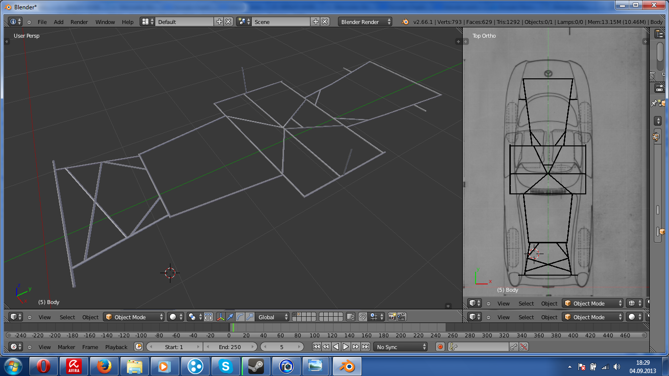
Task: Click the OpenGL render image camera icon
Action: pyautogui.click(x=392, y=317)
